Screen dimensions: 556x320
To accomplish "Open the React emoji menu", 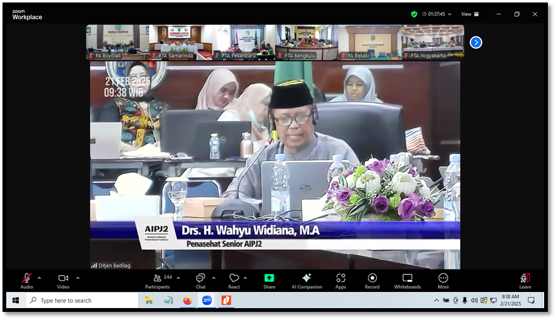I will click(x=234, y=280).
